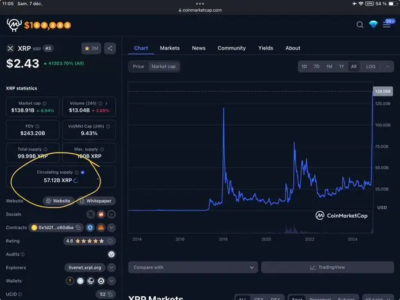Image resolution: width=400 pixels, height=300 pixels.
Task: Select the "$2.43" XRP price text
Action: point(23,64)
